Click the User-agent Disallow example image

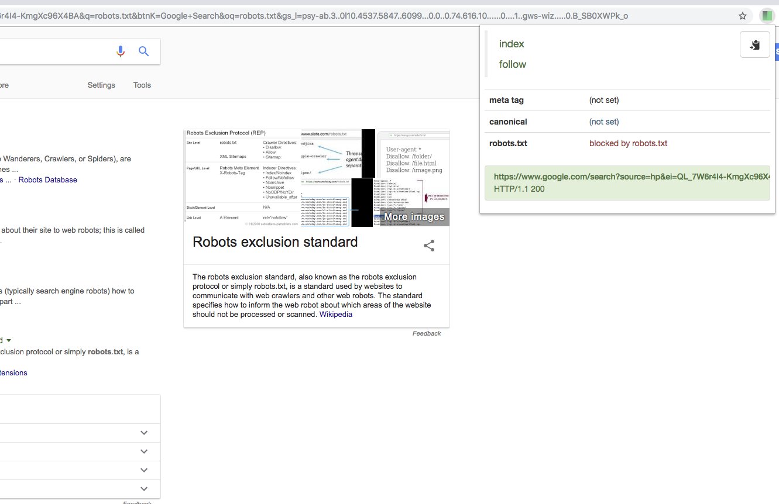pos(413,153)
